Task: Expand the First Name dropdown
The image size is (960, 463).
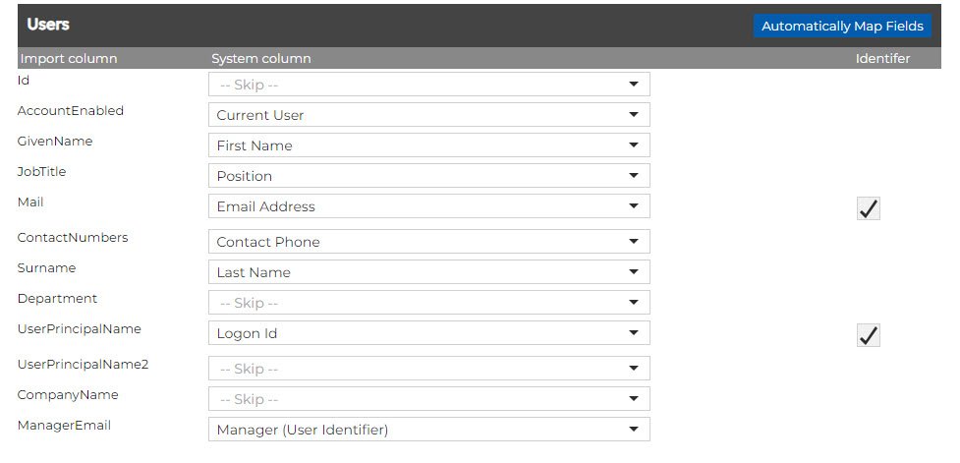Action: (x=428, y=145)
